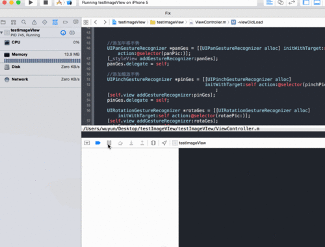Click the 'Fix' tab bar title
Image resolution: width=325 pixels, height=247 pixels.
tap(168, 13)
